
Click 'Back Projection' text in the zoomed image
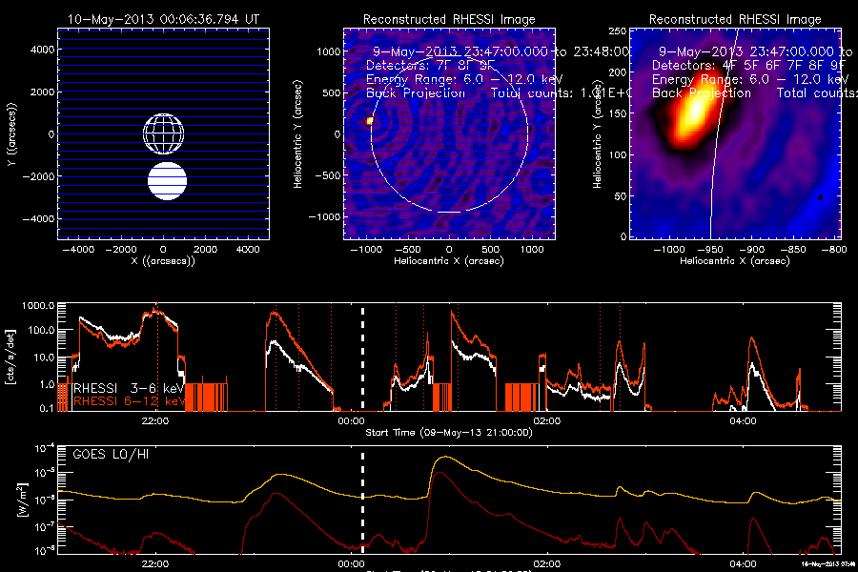coord(702,93)
